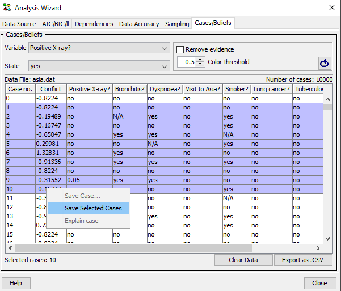The width and height of the screenshot is (341, 291).
Task: Click the horizontal scroll left arrow
Action: (x=10, y=248)
